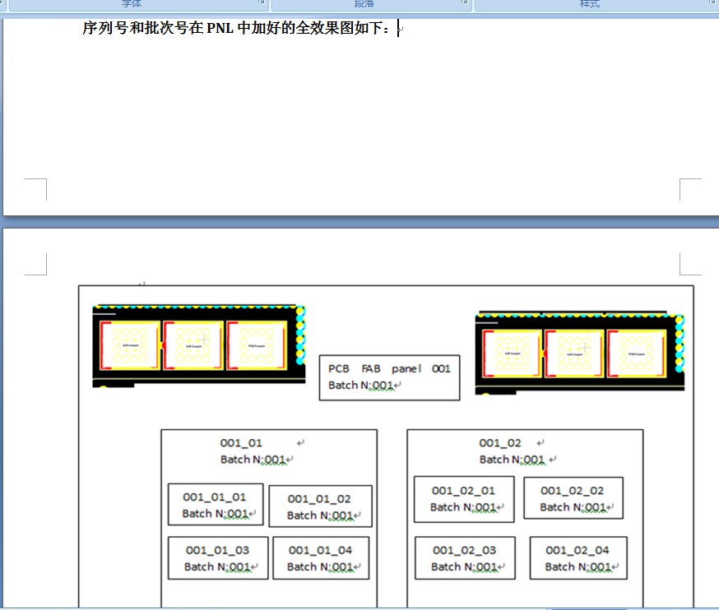Select the 001_02_04 text box

tap(578, 558)
